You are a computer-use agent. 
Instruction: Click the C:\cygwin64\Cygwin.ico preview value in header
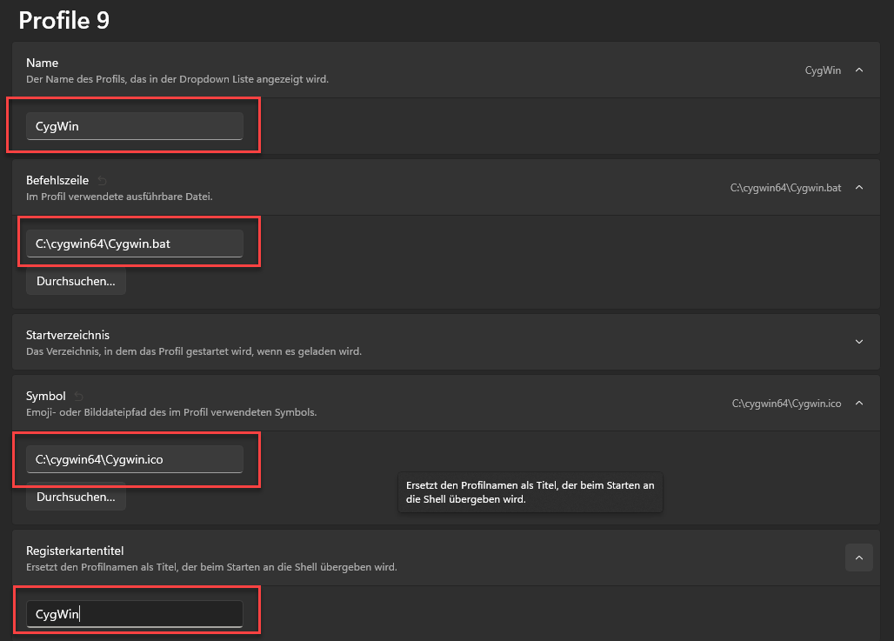[x=786, y=404]
